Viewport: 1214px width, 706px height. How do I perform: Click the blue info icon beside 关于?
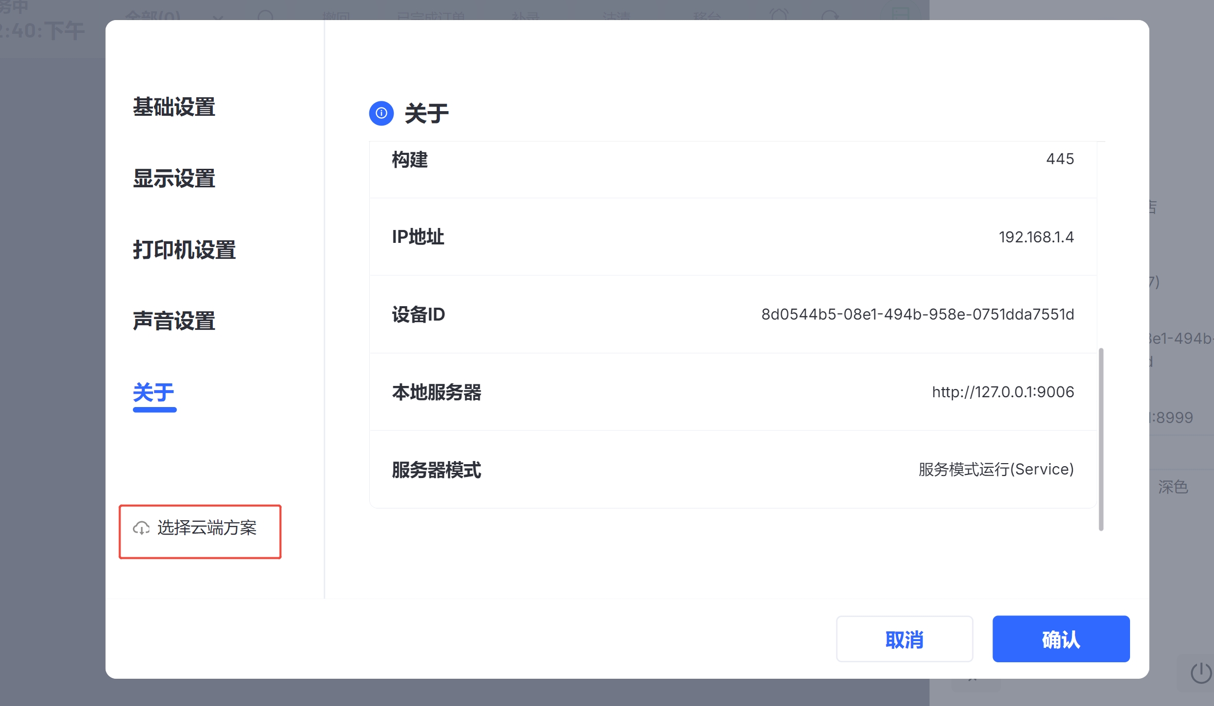(x=381, y=113)
